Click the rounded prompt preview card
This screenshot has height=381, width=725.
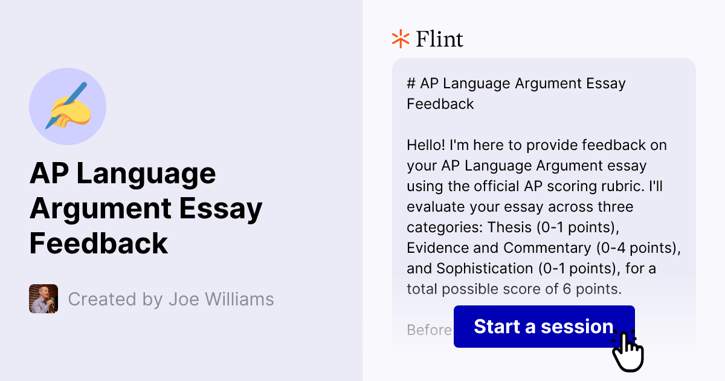point(544,181)
